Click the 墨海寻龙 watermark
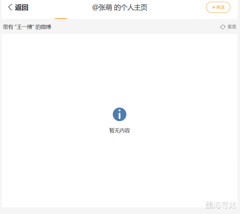The height and width of the screenshot is (214, 240). point(221,205)
